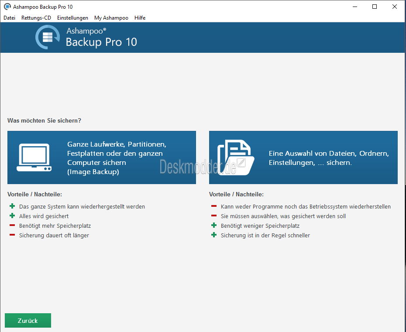Open the My Ashampoo menu

(111, 18)
